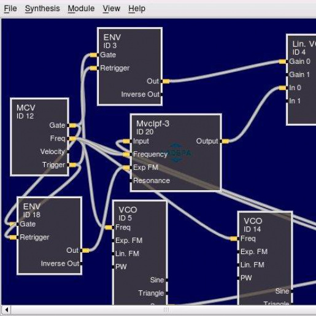Click the horizontal scrollbar handle grip
316x316 pixels.
click(166, 310)
